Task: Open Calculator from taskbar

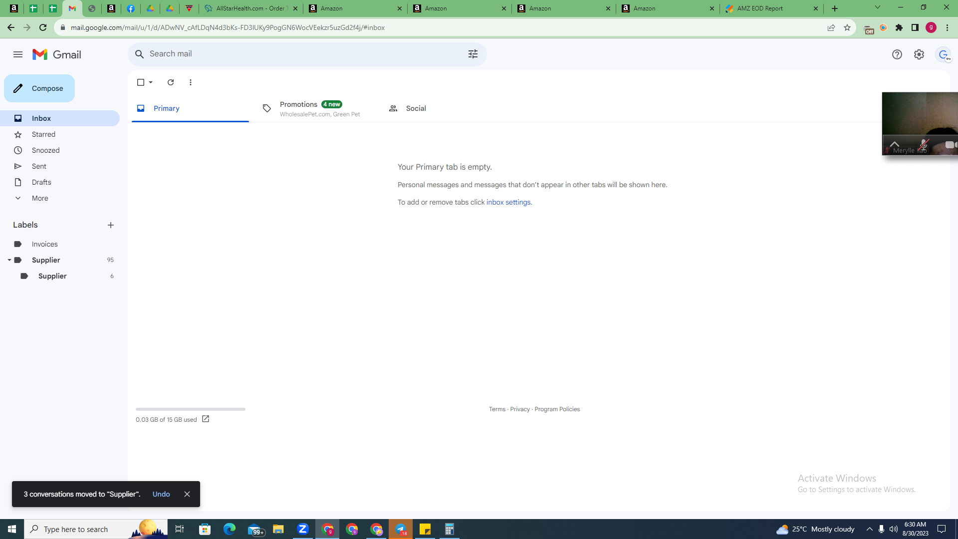Action: (450, 529)
